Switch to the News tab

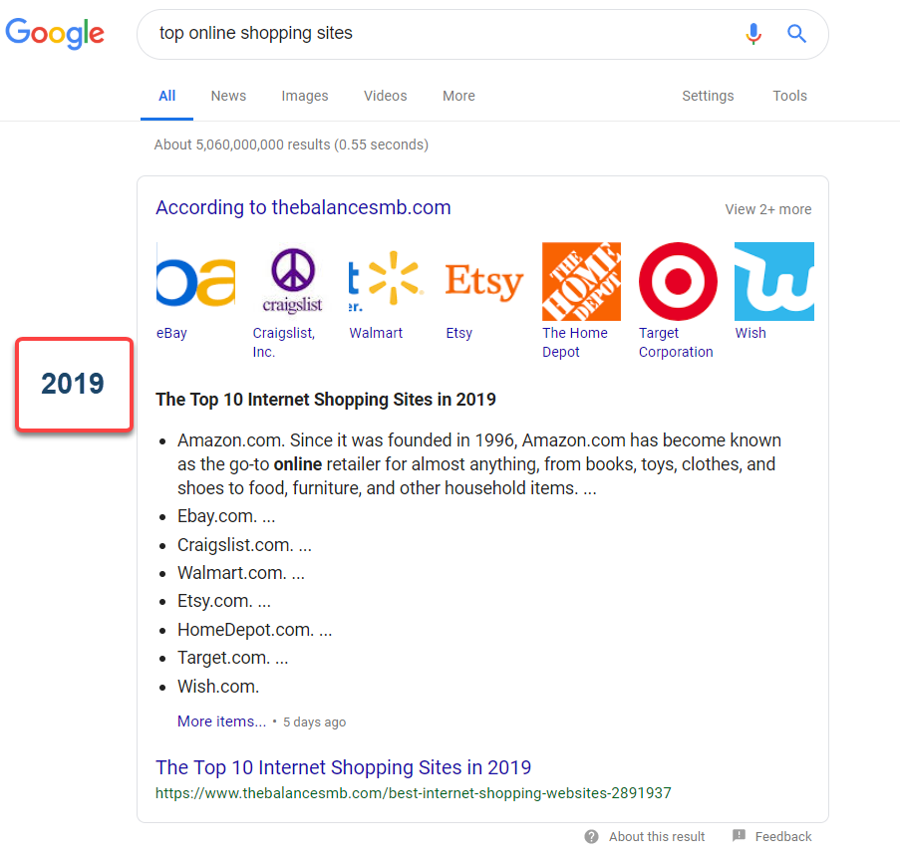point(228,96)
